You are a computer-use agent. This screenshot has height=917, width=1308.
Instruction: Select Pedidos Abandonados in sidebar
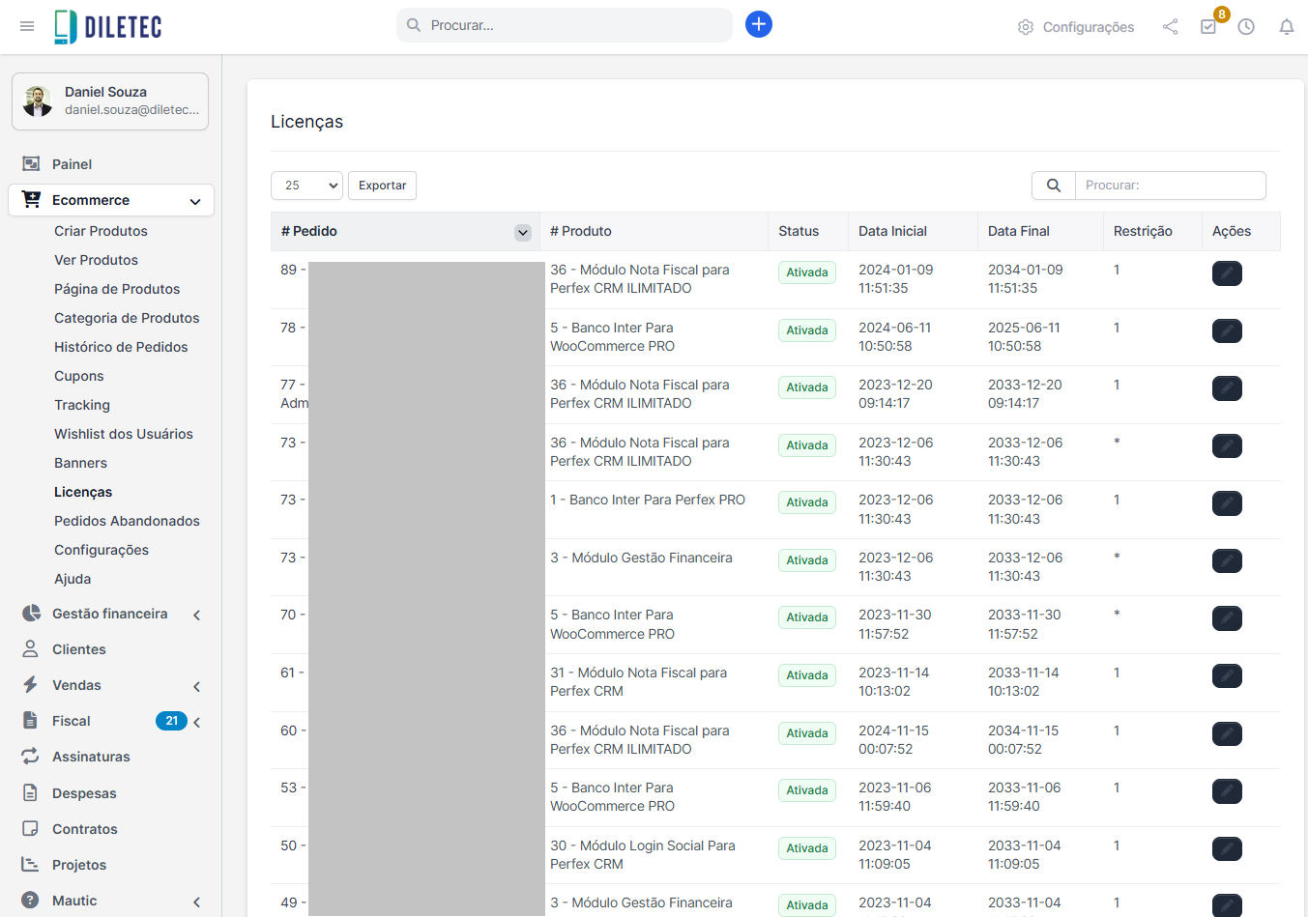pyautogui.click(x=127, y=521)
